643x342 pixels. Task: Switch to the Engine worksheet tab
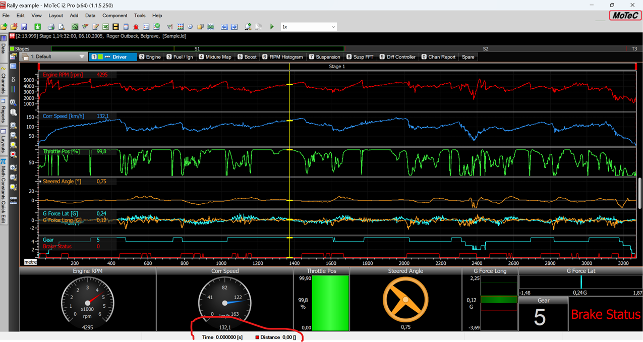pyautogui.click(x=150, y=57)
